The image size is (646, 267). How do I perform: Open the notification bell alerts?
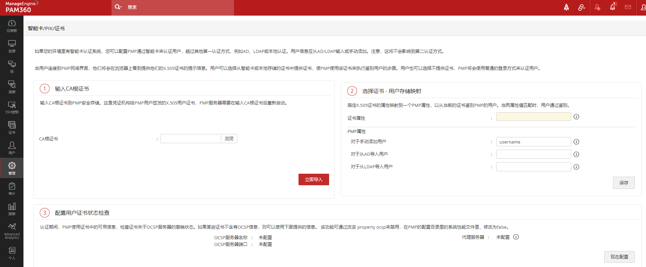click(613, 7)
